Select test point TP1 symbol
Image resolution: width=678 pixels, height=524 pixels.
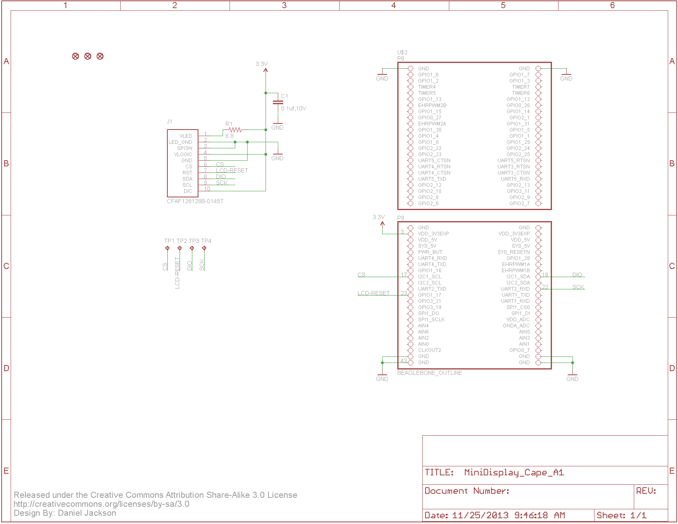pos(168,247)
